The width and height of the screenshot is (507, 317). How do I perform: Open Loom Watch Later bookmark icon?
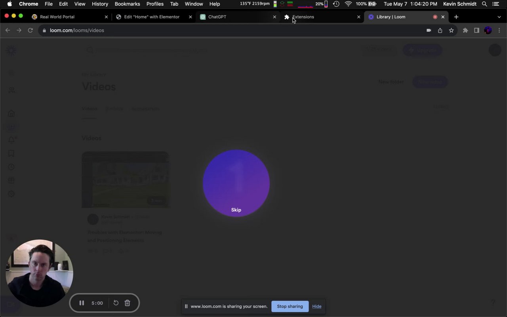coord(11,153)
